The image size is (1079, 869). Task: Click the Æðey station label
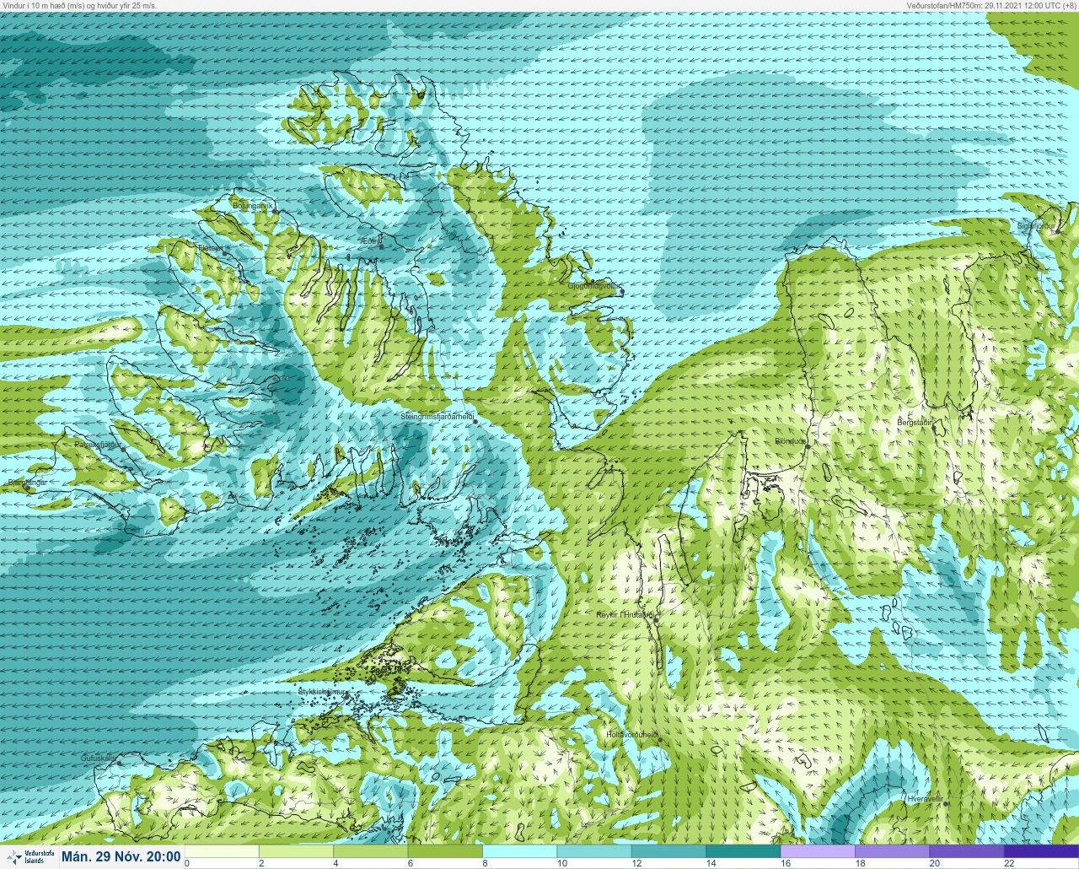click(370, 241)
